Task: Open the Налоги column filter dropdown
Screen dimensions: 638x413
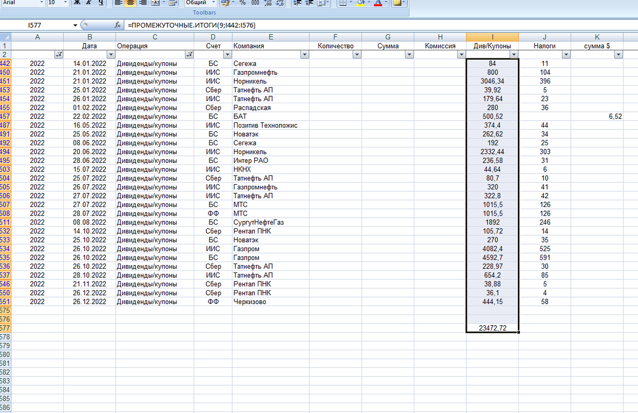Action: tap(566, 54)
